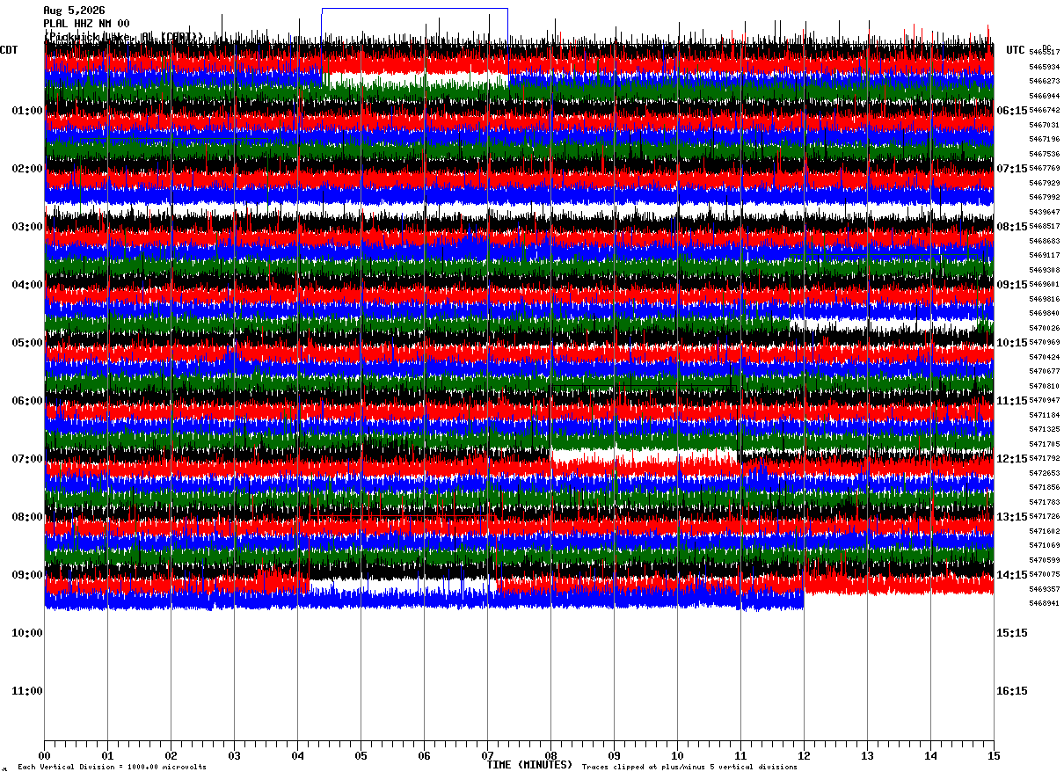Screen dimensions: 1064x779
Task: Click the CDT column header
Action: point(10,50)
